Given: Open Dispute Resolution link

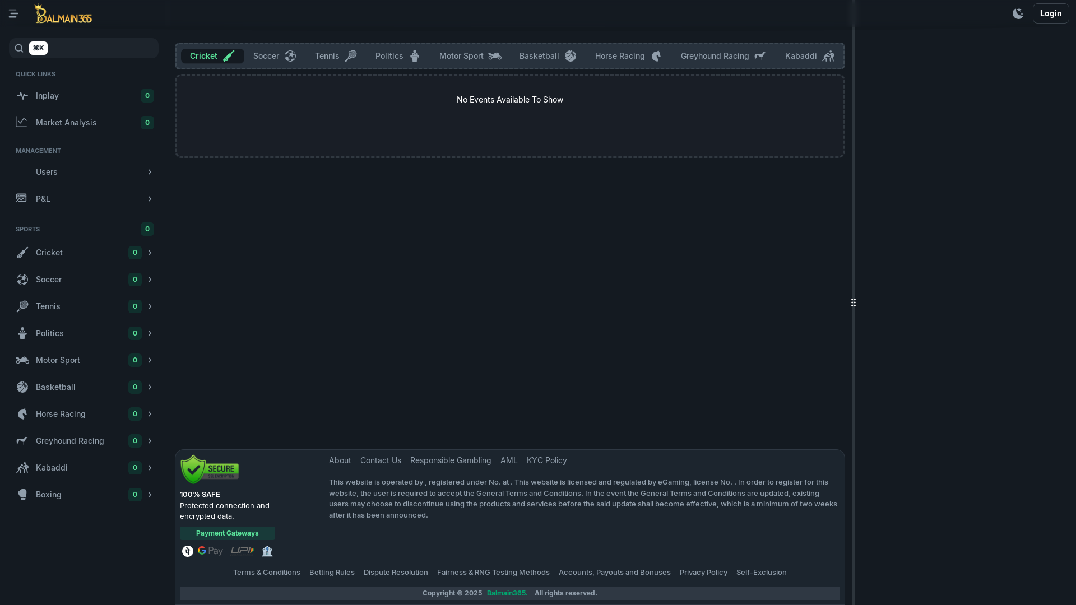Looking at the screenshot, I should click(x=396, y=572).
